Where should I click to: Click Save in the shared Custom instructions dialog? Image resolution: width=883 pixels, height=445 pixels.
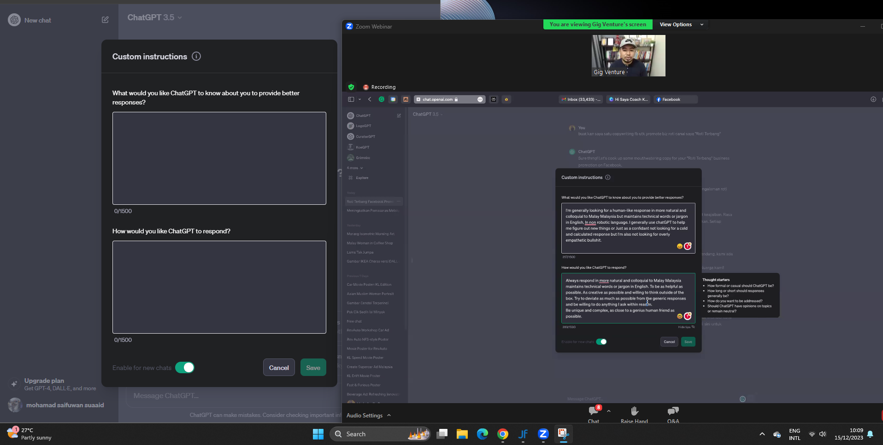click(x=688, y=341)
